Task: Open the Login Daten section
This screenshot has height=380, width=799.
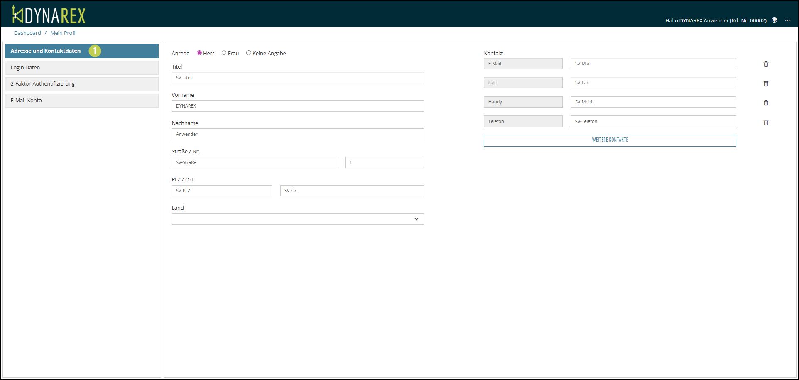Action: [81, 67]
